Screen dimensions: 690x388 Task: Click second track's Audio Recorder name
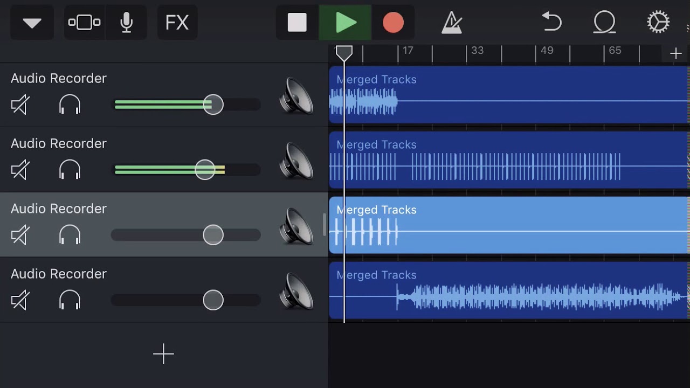click(59, 143)
